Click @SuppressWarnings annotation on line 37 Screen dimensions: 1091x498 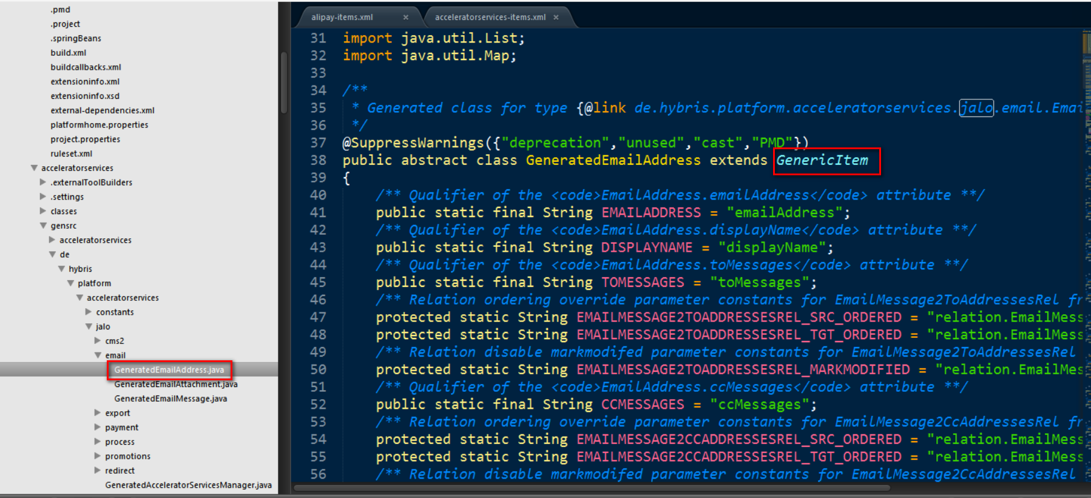413,143
